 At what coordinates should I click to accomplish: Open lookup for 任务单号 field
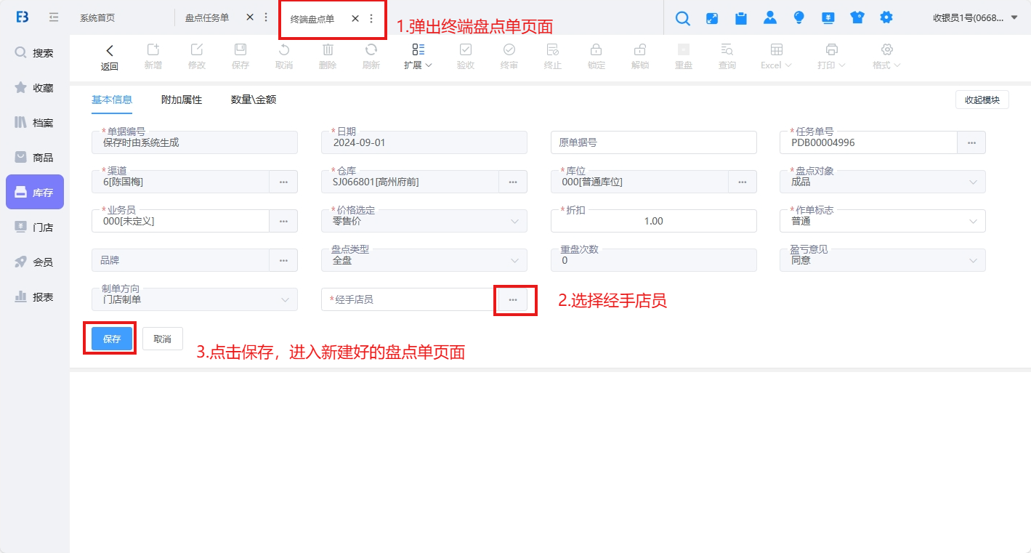pyautogui.click(x=971, y=142)
